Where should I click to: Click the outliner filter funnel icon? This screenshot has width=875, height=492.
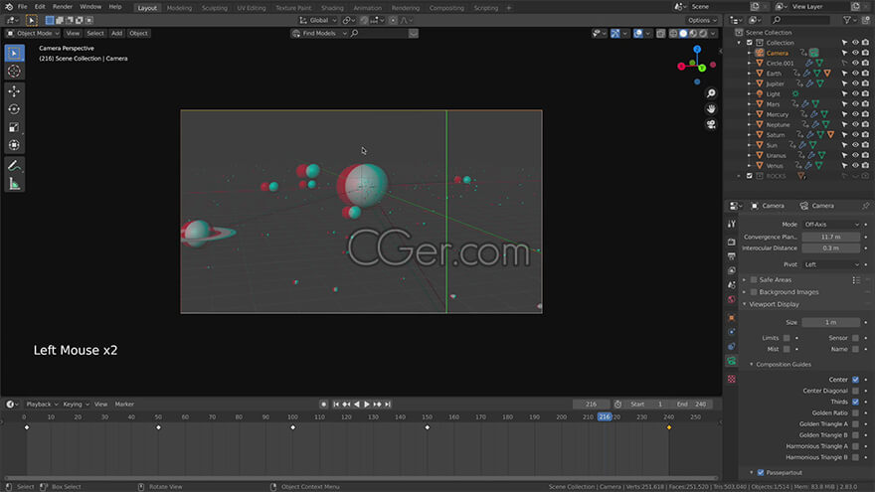(847, 20)
